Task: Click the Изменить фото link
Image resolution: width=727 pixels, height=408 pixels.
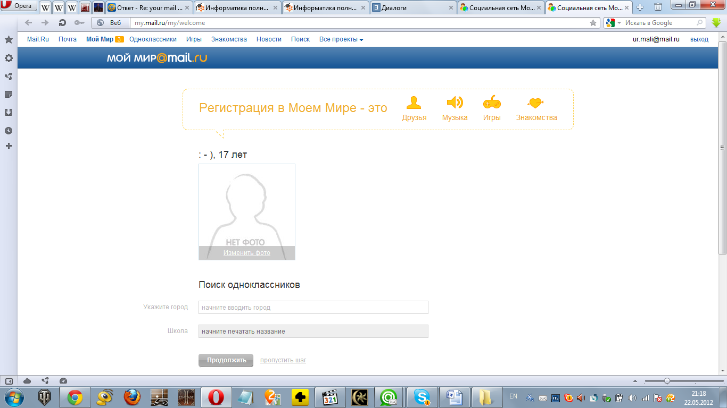Action: pos(247,253)
